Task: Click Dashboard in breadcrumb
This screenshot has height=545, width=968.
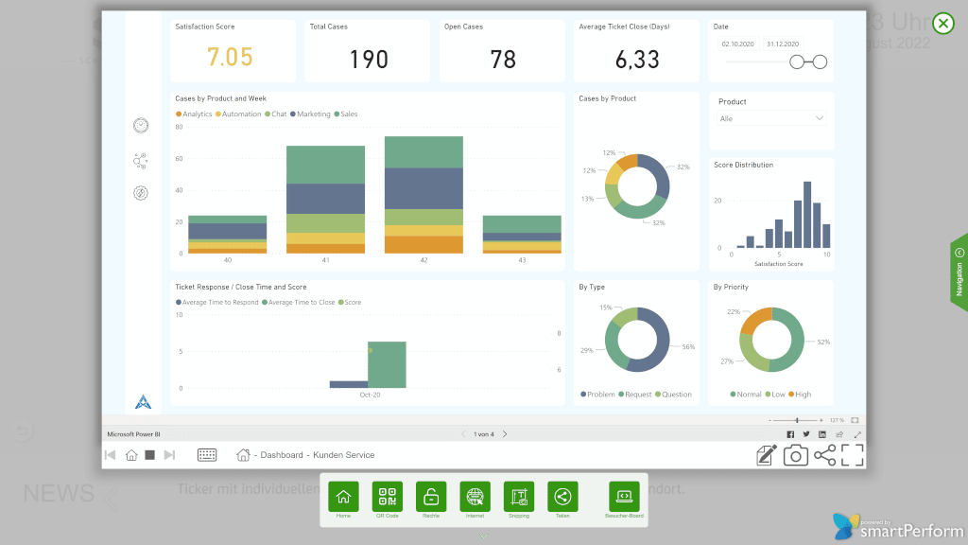Action: (282, 455)
